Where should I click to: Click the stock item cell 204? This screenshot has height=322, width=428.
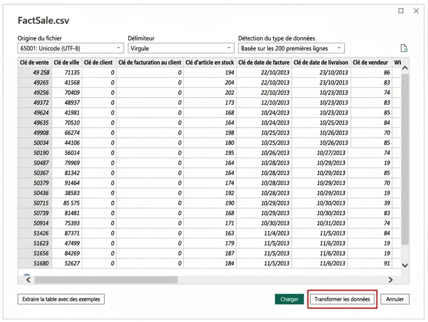point(210,82)
